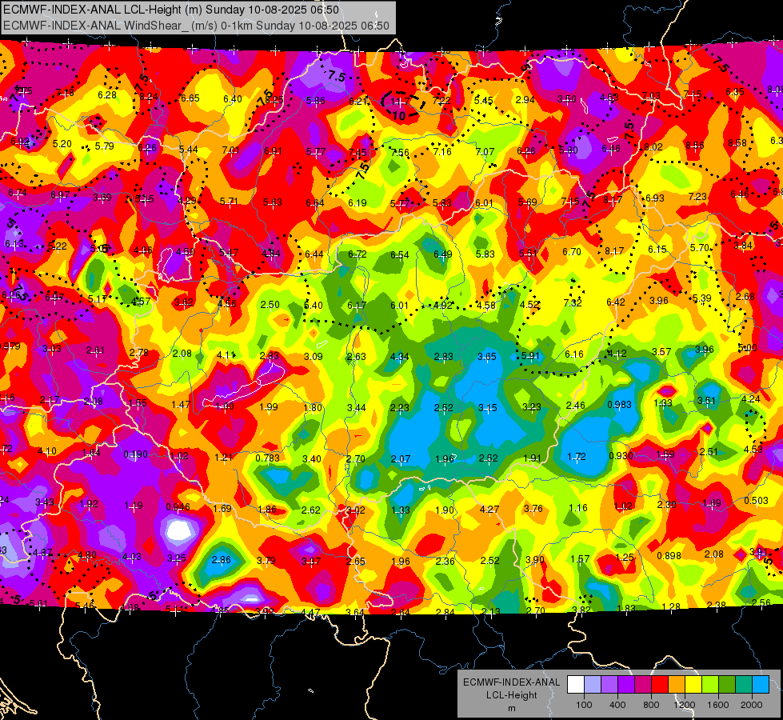Click the lime green swatch in legend
The height and width of the screenshot is (720, 783).
click(x=710, y=685)
